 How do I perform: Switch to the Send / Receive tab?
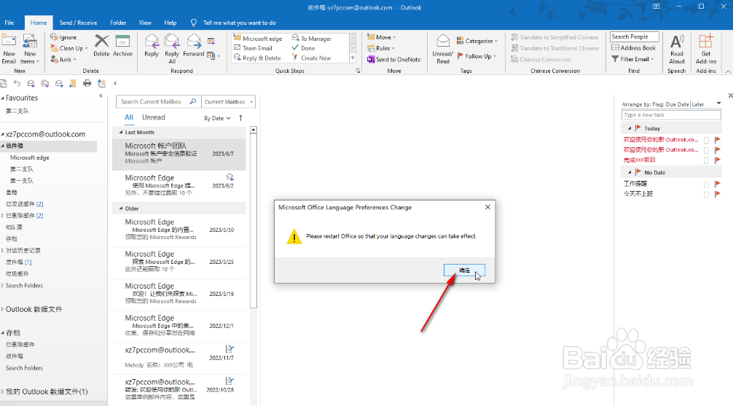tap(78, 23)
